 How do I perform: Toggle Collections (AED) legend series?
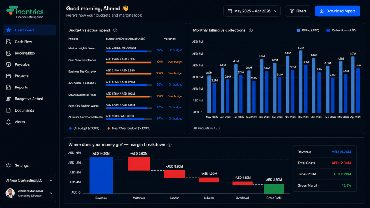tap(341, 30)
